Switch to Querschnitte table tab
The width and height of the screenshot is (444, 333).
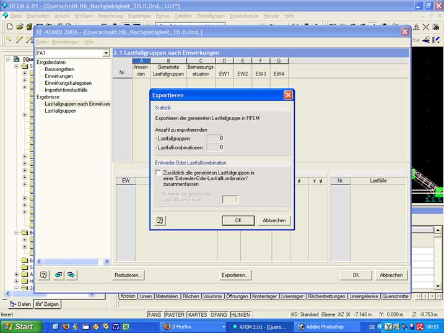pyautogui.click(x=395, y=296)
